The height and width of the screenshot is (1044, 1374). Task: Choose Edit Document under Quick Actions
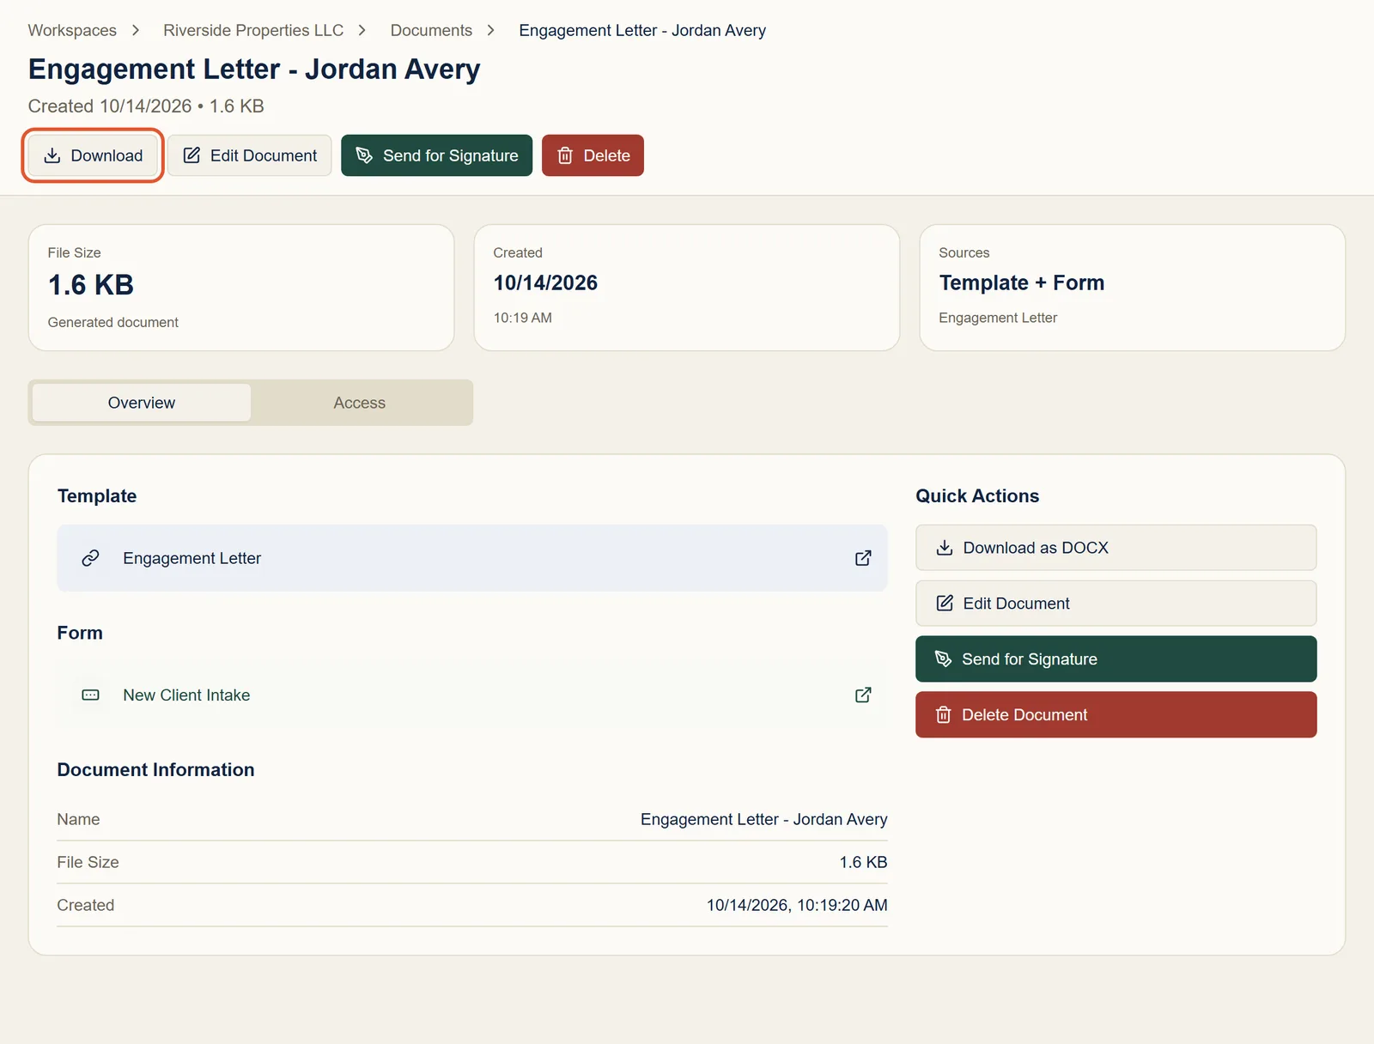point(1116,604)
